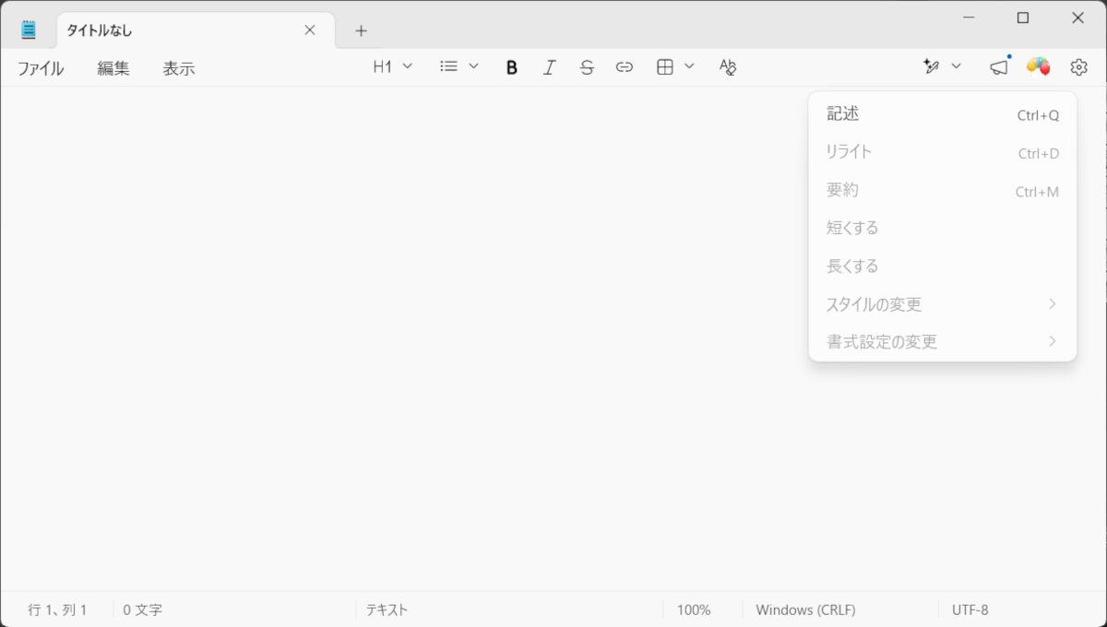Choose 長くする menu entry
Viewport: 1107px width, 627px height.
pos(943,266)
